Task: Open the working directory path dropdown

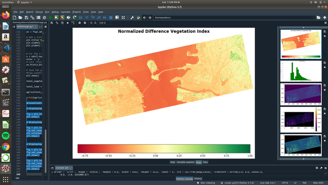Action: (x=314, y=18)
